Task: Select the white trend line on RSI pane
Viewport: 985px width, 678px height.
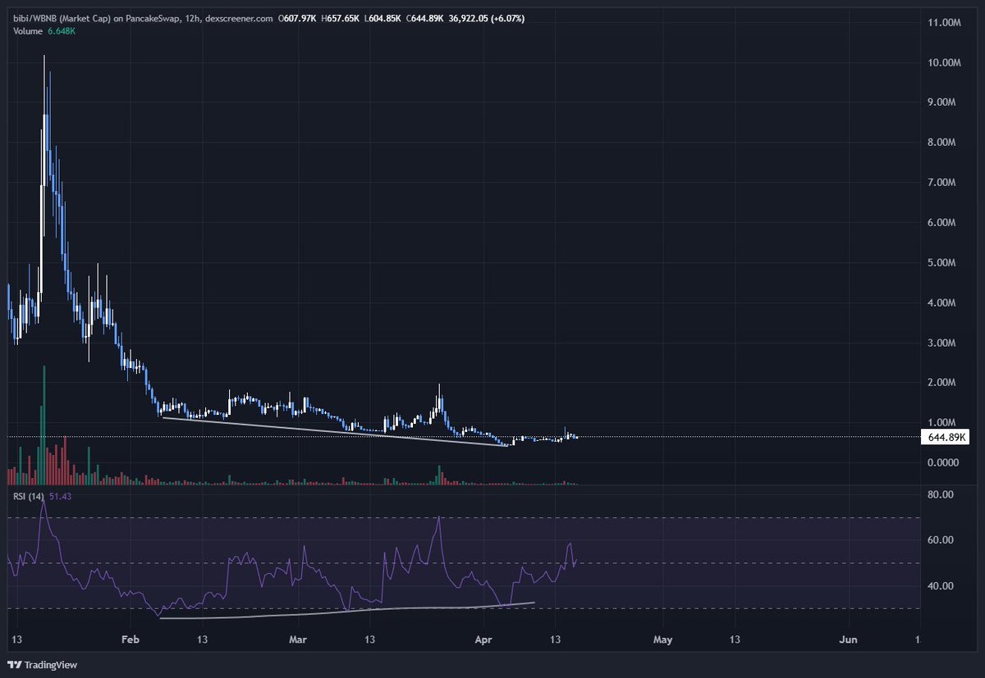Action: [x=347, y=611]
